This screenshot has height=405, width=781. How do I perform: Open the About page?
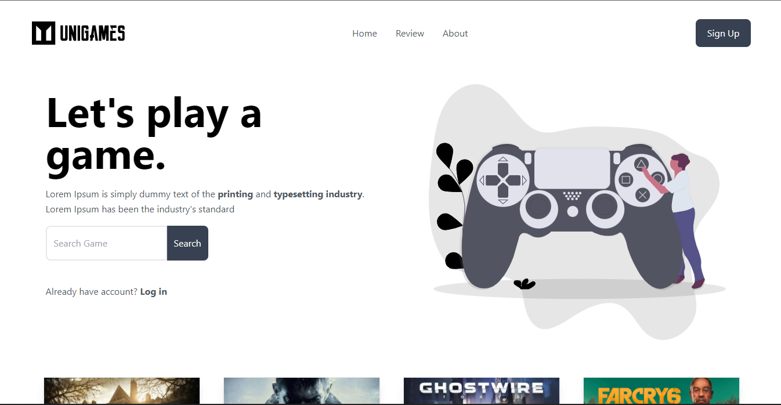[455, 34]
